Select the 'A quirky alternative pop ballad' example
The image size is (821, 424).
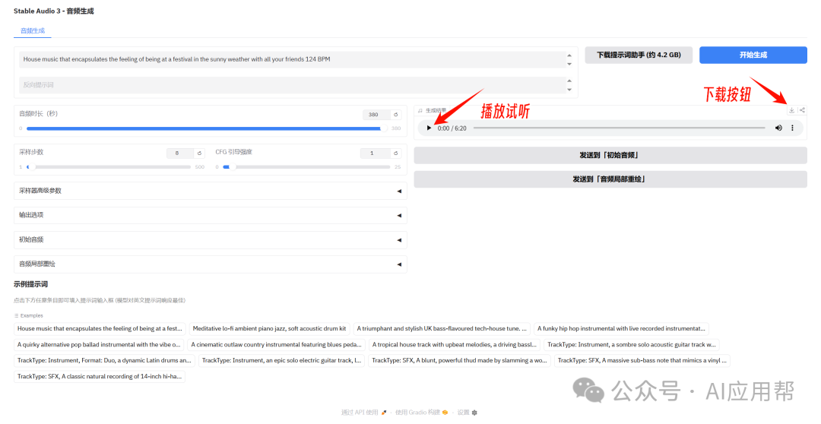click(98, 344)
